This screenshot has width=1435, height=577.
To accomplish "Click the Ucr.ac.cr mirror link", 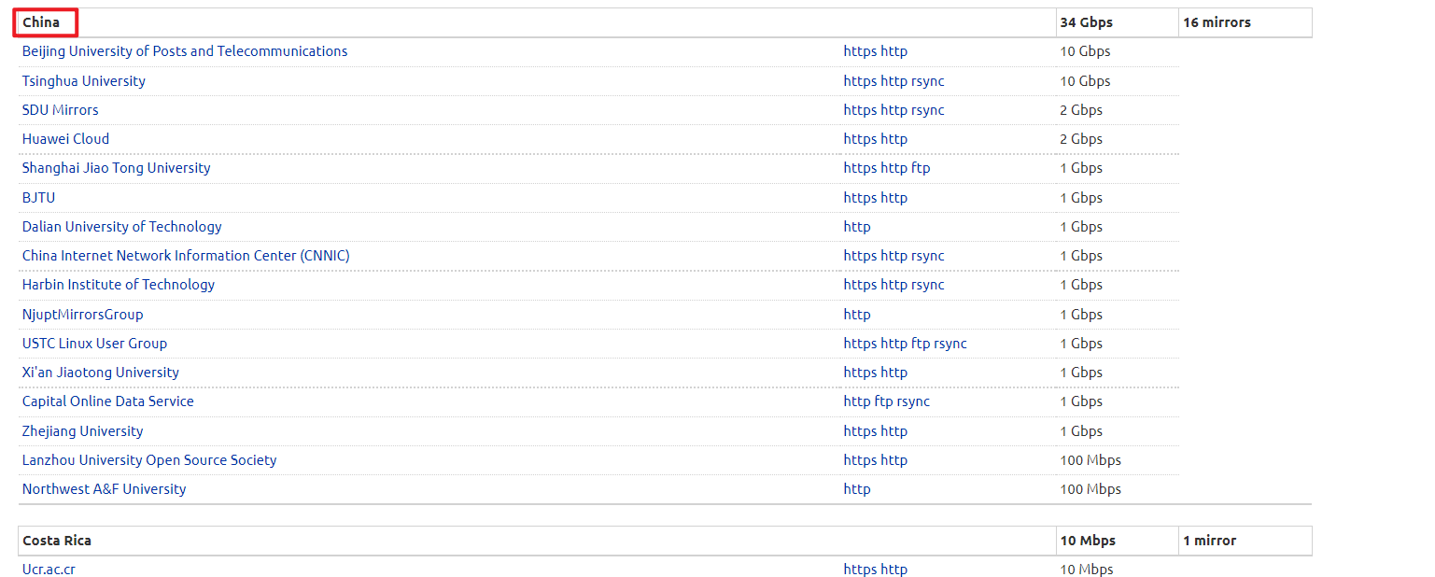I will 49,570.
